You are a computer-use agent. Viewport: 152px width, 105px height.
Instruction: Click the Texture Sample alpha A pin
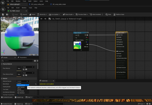click(x=88, y=44)
